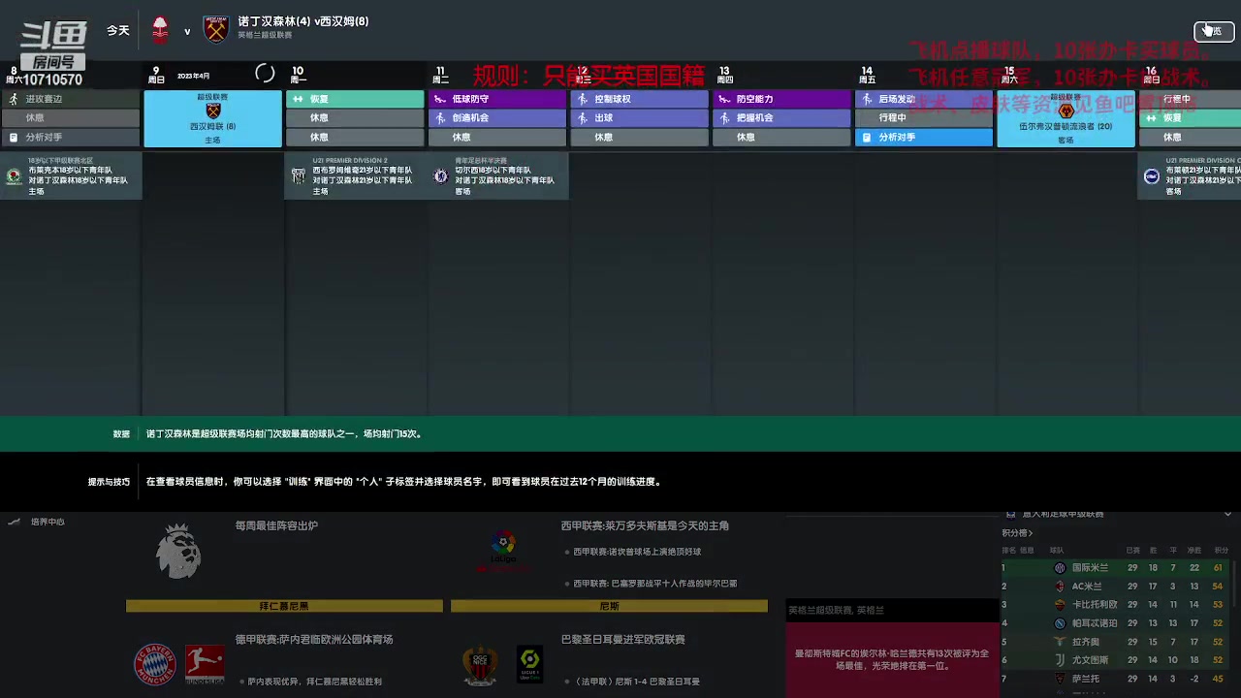Open 每周最佳阵容出炉 news headline
The height and width of the screenshot is (698, 1241).
276,525
